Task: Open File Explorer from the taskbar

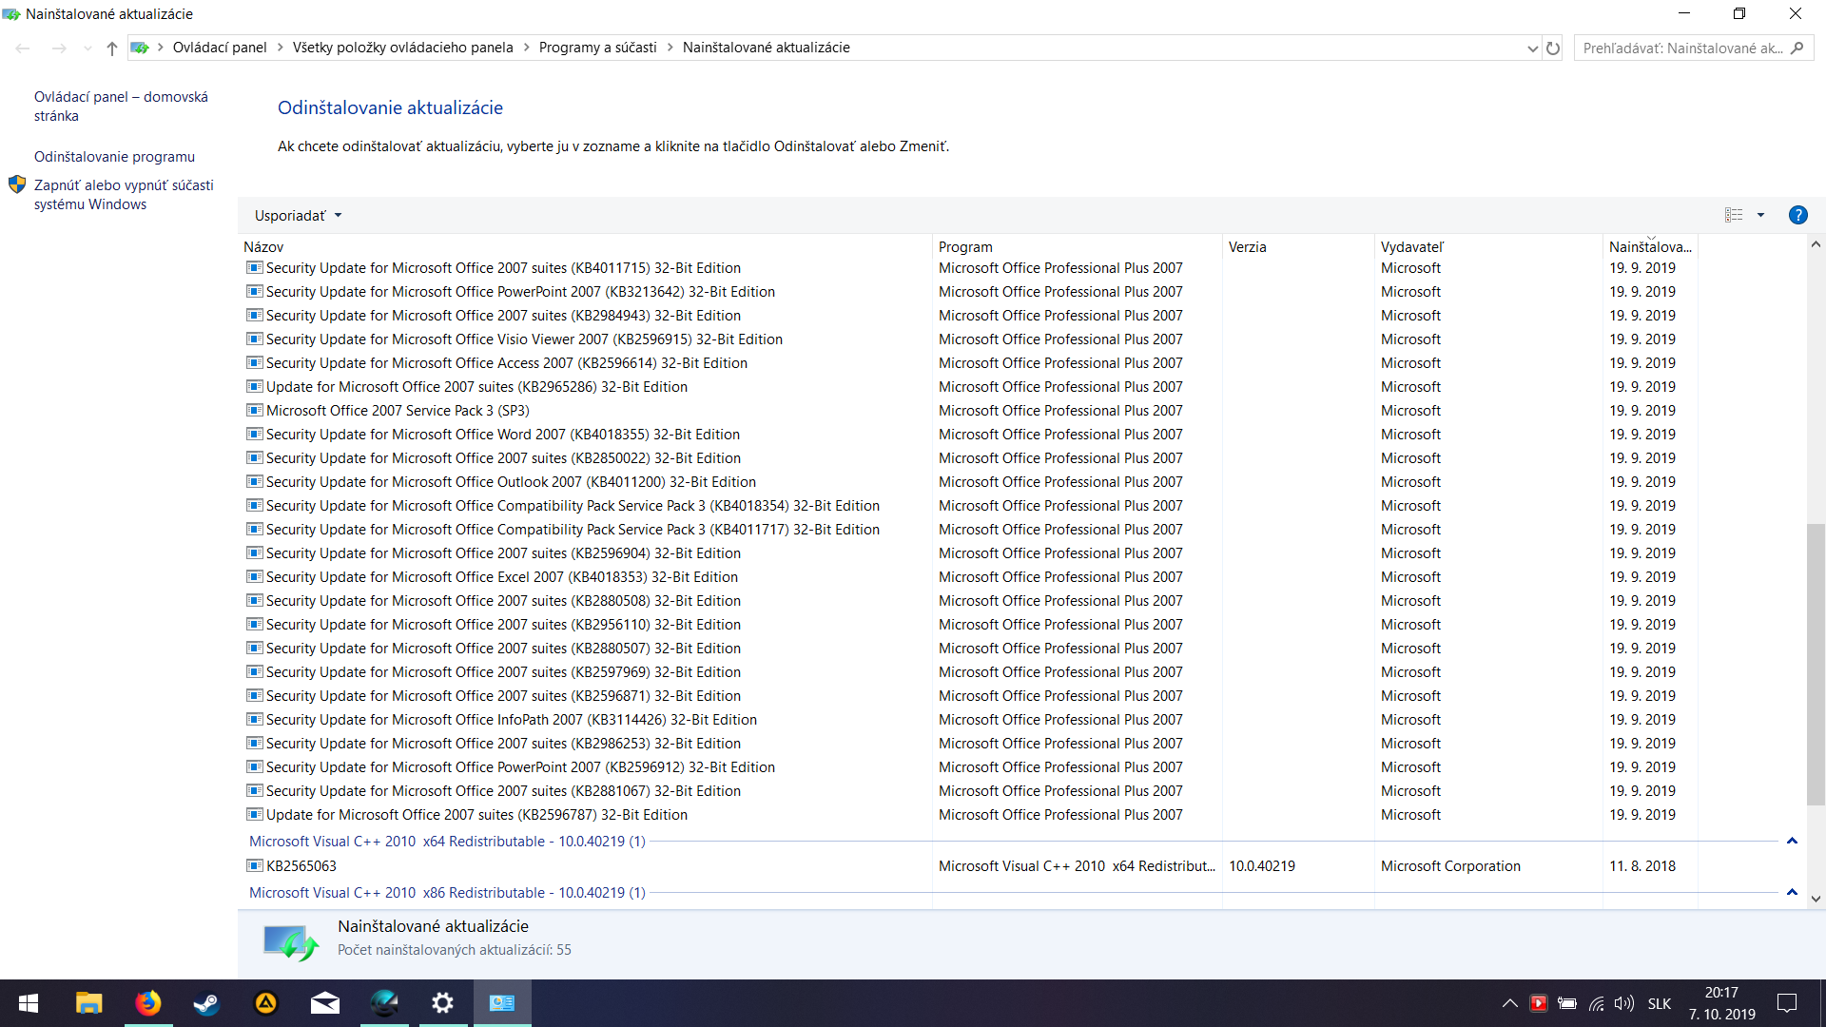Action: click(88, 1003)
